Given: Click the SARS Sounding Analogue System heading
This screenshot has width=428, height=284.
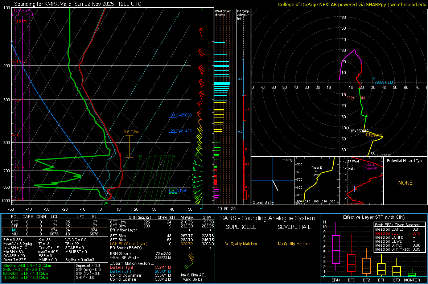Looking at the screenshot, I should click(267, 218).
